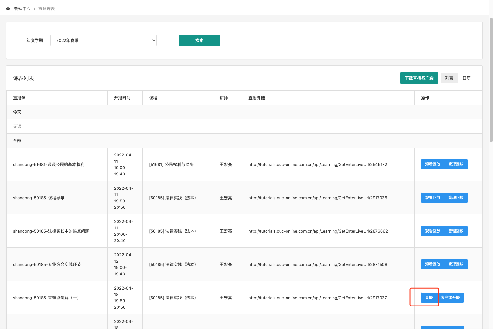493x329 pixels.
Task: Click 观看回放 for 法律实践中的热点问题
Action: [433, 231]
